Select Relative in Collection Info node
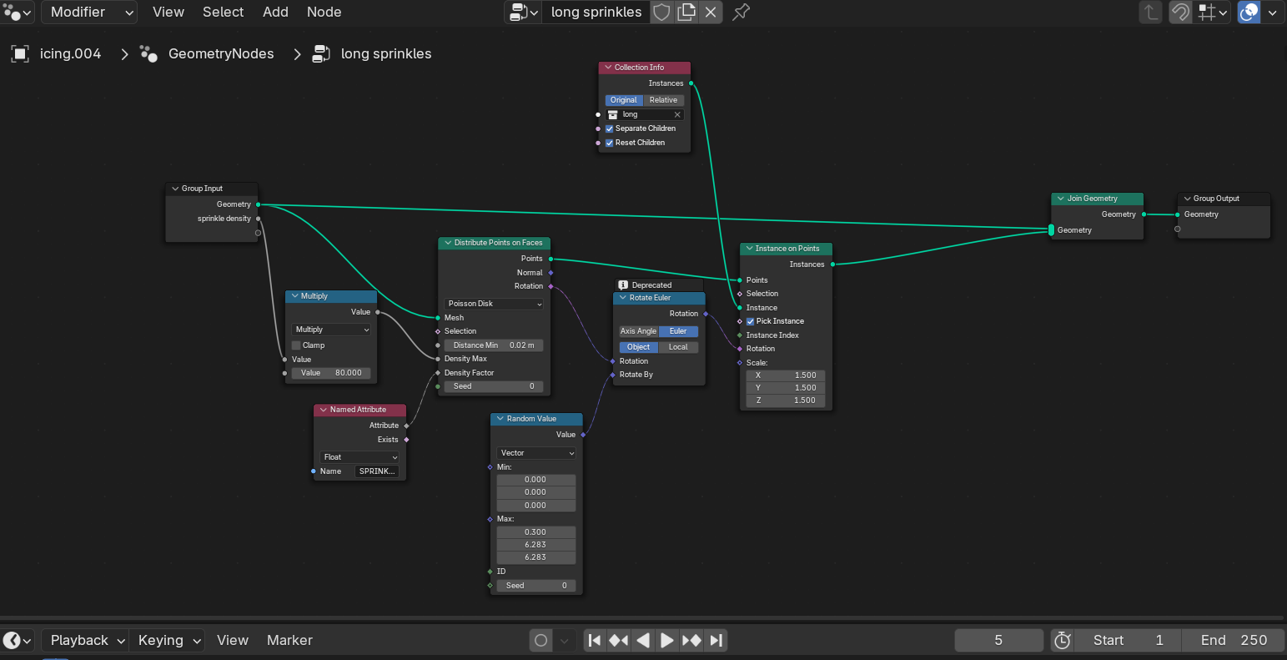 click(663, 100)
